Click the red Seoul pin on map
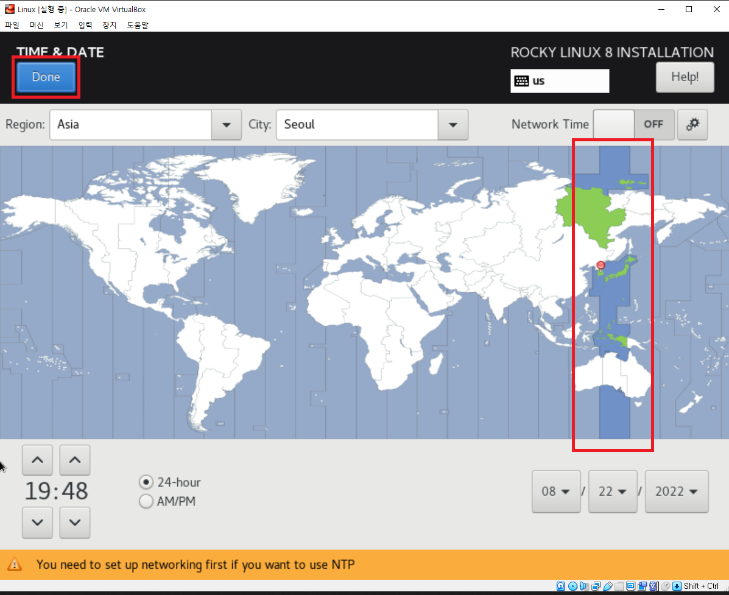729x595 pixels. (x=600, y=266)
